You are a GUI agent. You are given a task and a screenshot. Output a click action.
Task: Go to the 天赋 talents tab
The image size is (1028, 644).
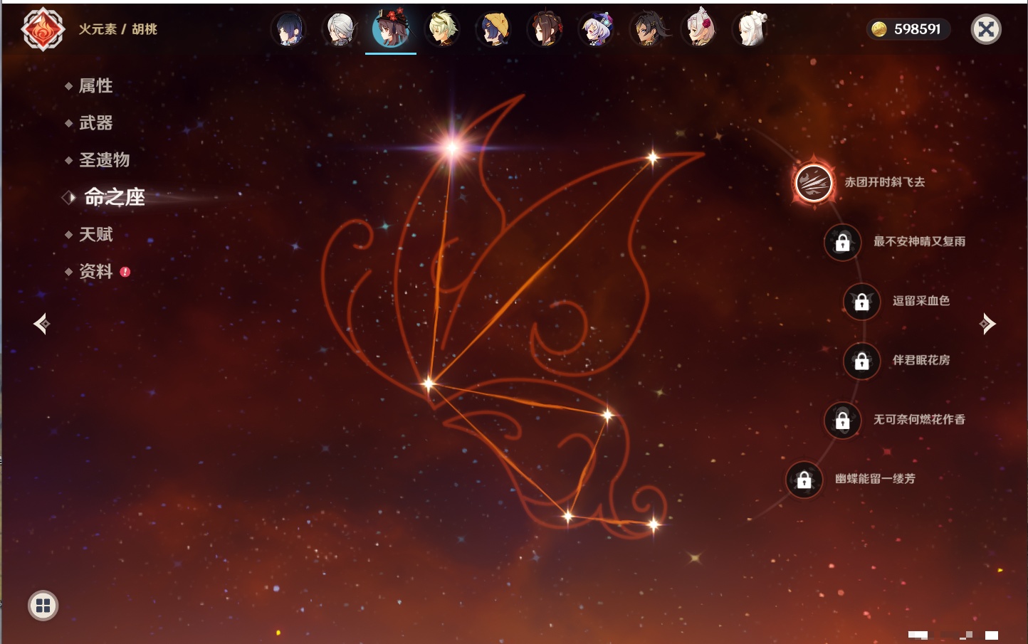95,234
